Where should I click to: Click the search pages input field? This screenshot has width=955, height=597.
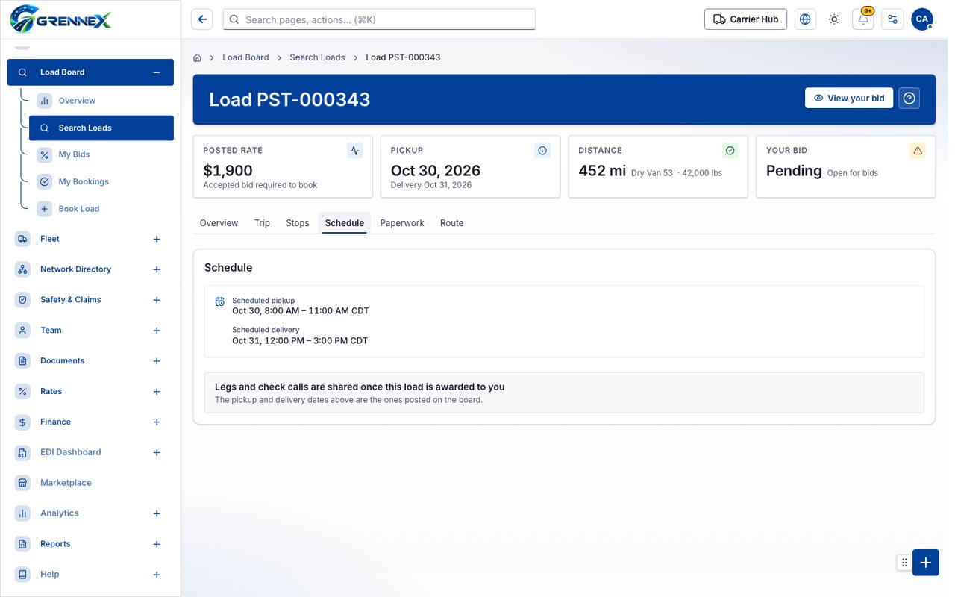379,19
